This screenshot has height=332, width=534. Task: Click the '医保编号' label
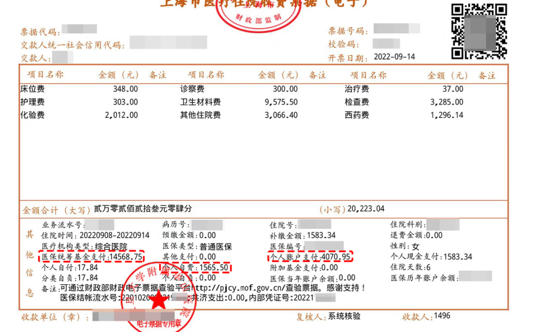point(286,247)
